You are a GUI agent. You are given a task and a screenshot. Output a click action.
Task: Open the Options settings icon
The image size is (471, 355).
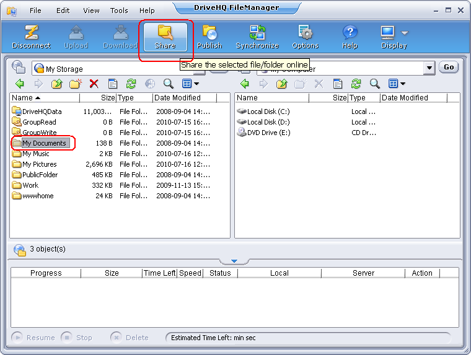(x=305, y=37)
